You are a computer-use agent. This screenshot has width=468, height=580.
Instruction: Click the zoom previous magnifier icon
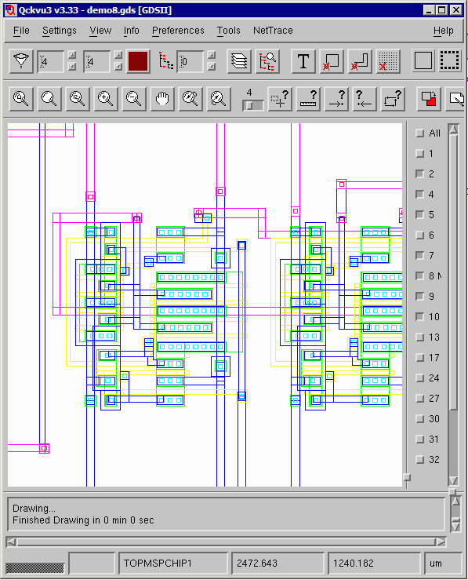tap(78, 99)
